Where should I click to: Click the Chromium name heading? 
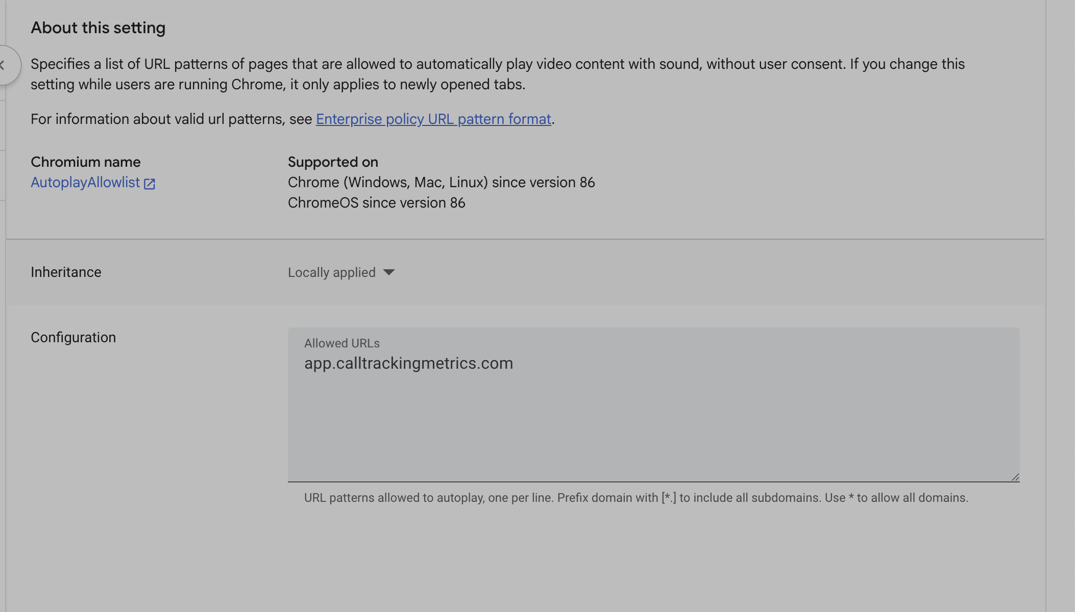point(86,162)
